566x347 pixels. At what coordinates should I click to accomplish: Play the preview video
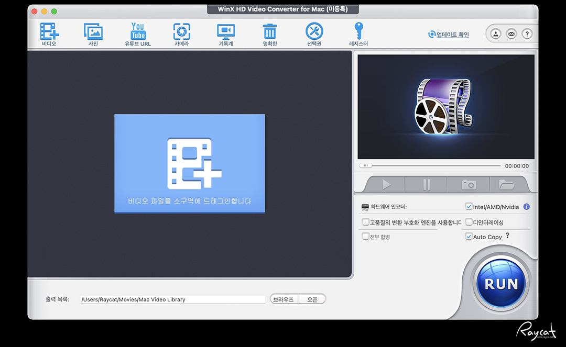386,184
